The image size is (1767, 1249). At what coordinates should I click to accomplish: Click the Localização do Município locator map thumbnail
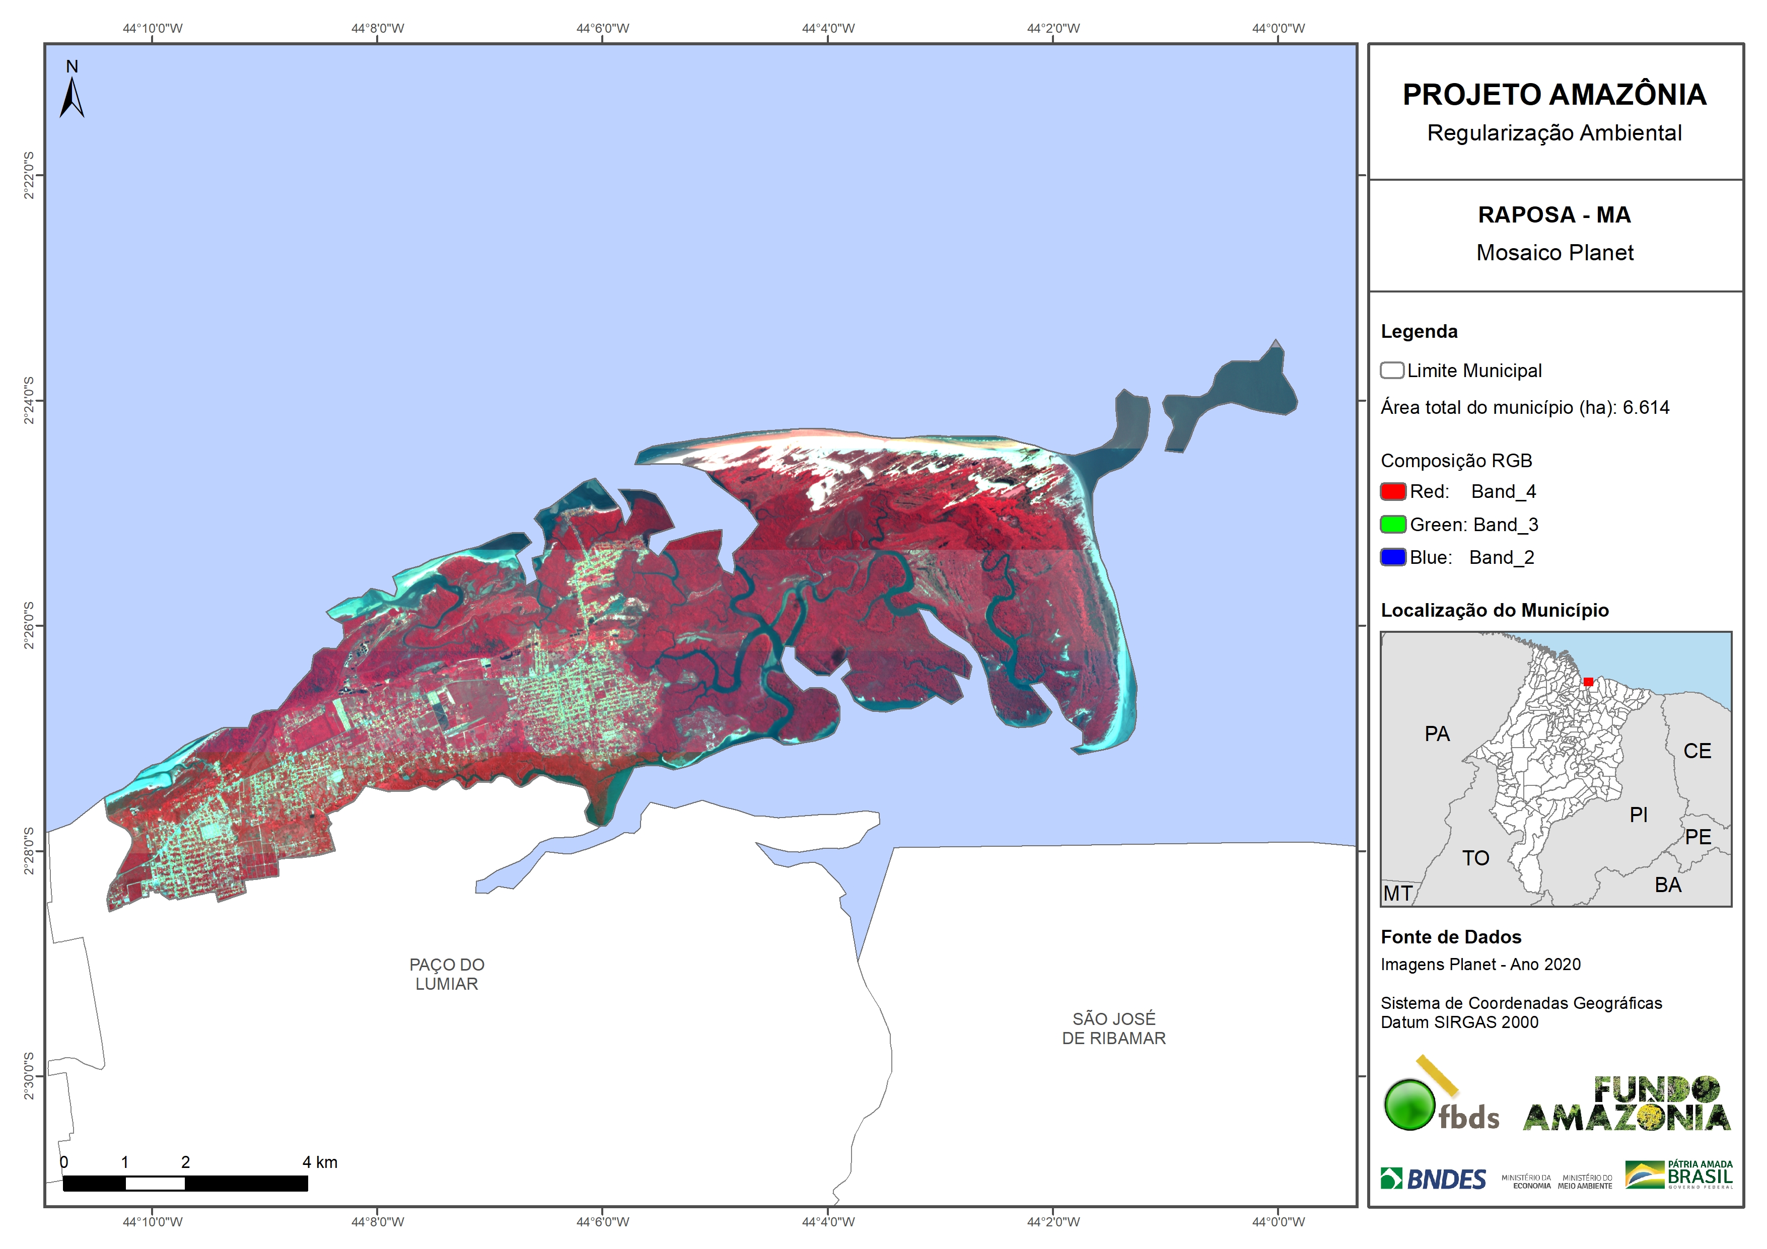point(1556,770)
